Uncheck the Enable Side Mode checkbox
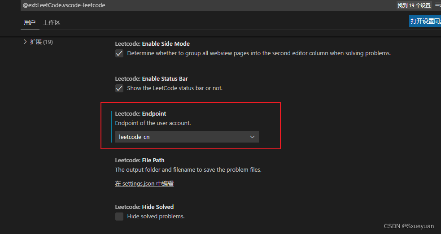 [119, 53]
